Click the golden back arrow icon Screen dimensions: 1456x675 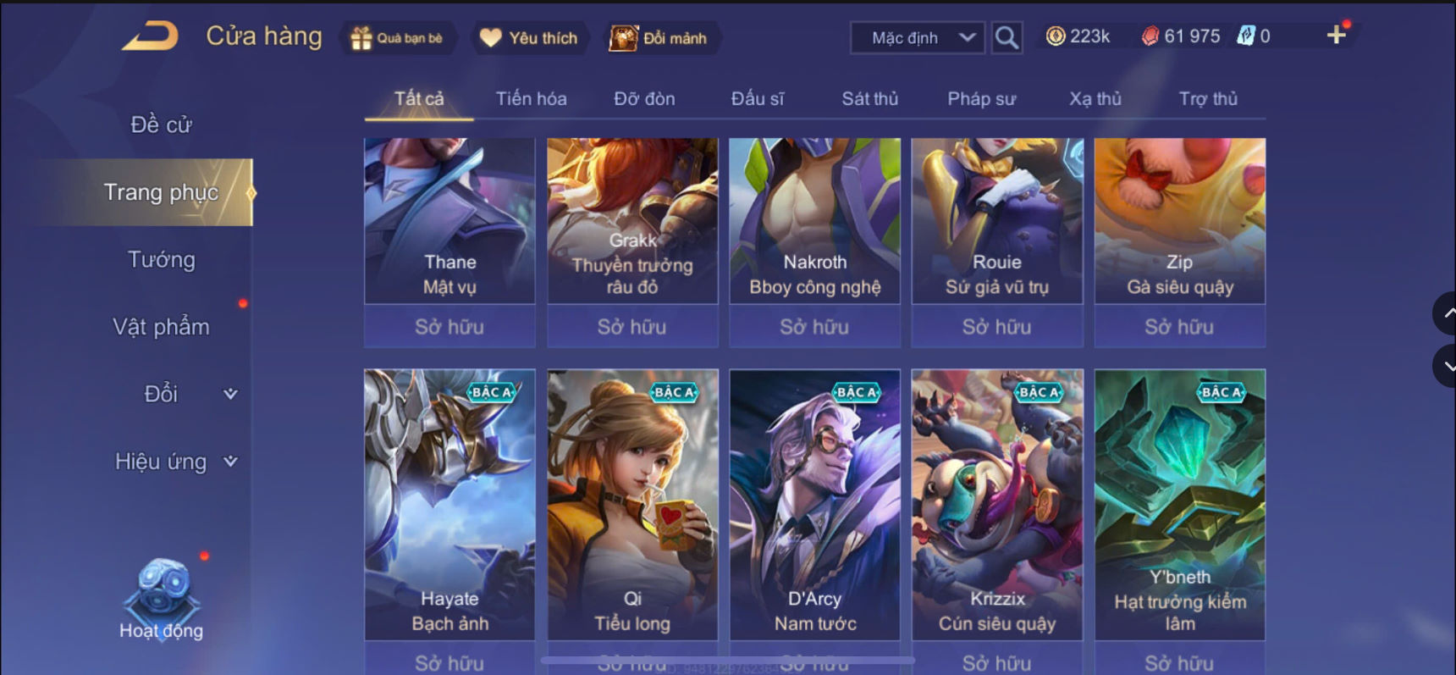[150, 36]
